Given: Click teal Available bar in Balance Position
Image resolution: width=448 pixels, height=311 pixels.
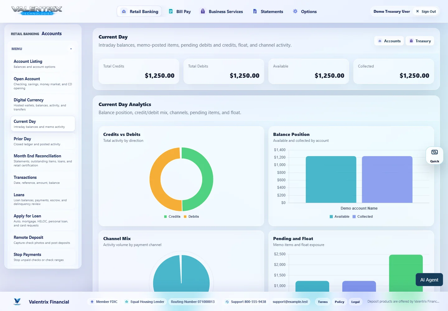Looking at the screenshot, I should pos(331,179).
